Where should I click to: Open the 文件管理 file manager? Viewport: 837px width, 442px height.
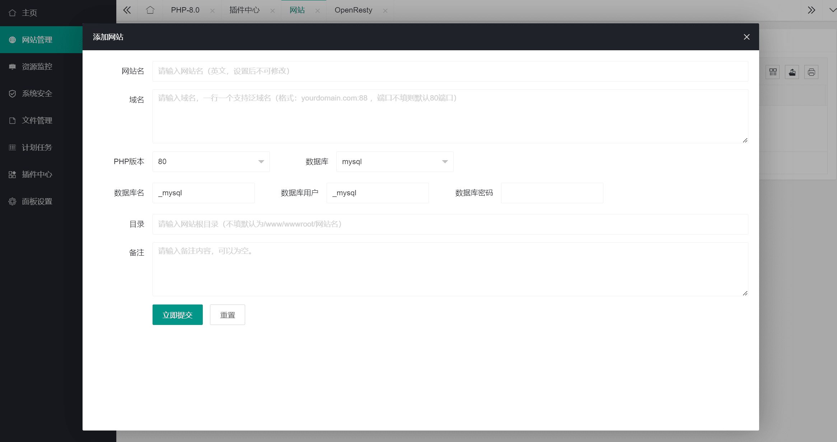(x=37, y=120)
